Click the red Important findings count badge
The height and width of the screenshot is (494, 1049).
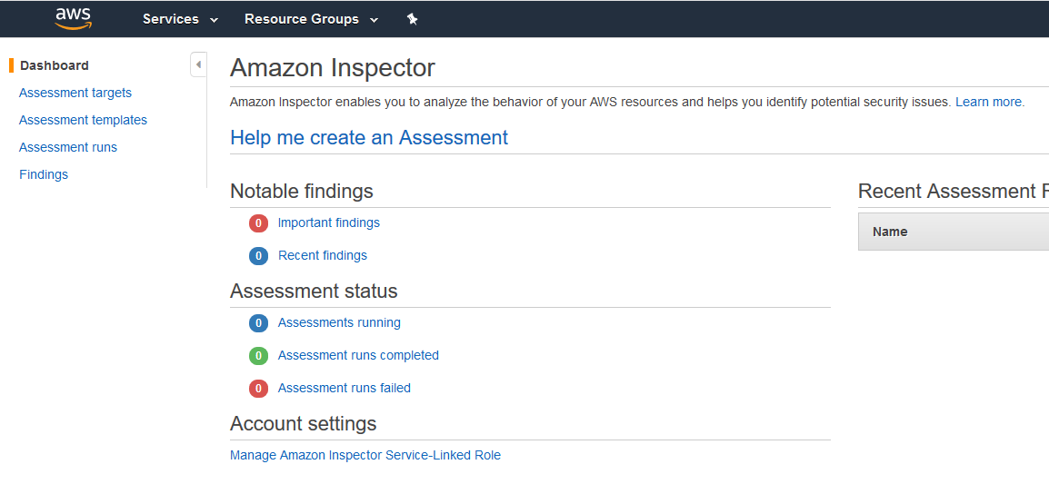pyautogui.click(x=258, y=223)
